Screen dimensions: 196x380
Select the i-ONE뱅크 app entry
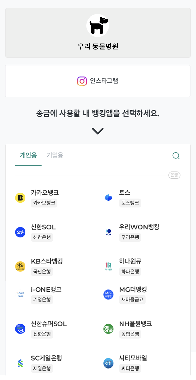tap(46, 290)
